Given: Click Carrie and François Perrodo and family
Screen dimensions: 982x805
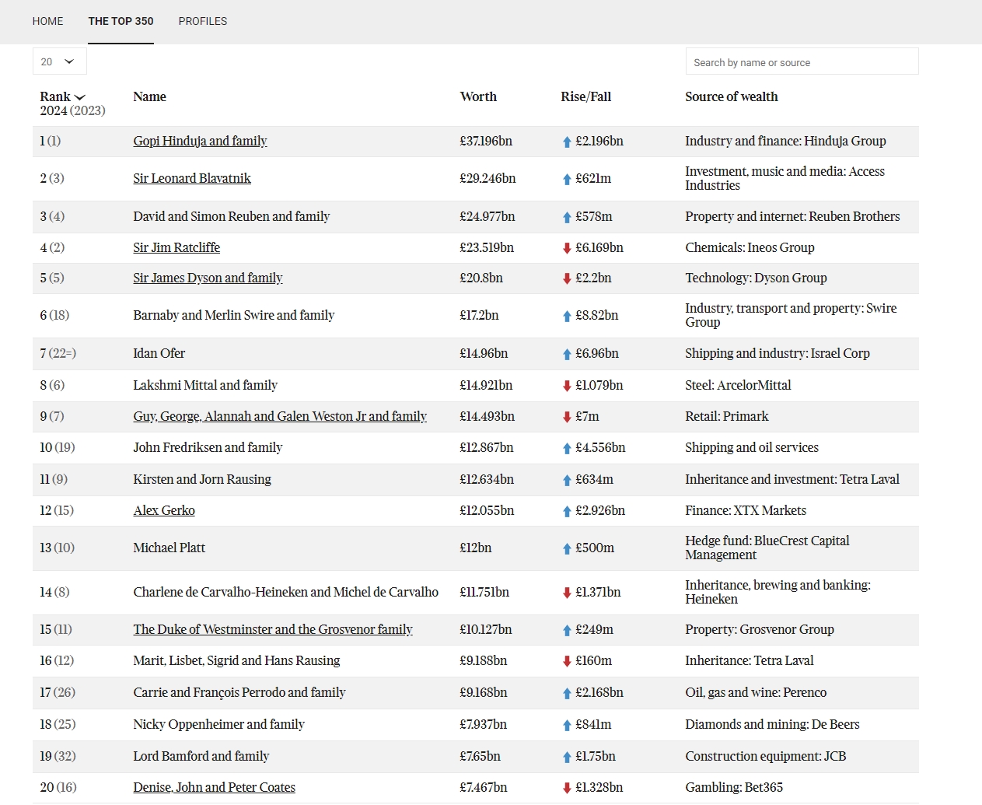Looking at the screenshot, I should (x=239, y=692).
